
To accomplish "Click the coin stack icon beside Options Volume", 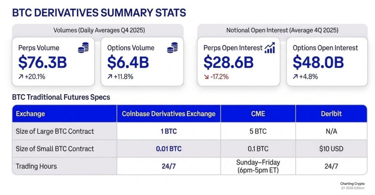I will [172, 48].
